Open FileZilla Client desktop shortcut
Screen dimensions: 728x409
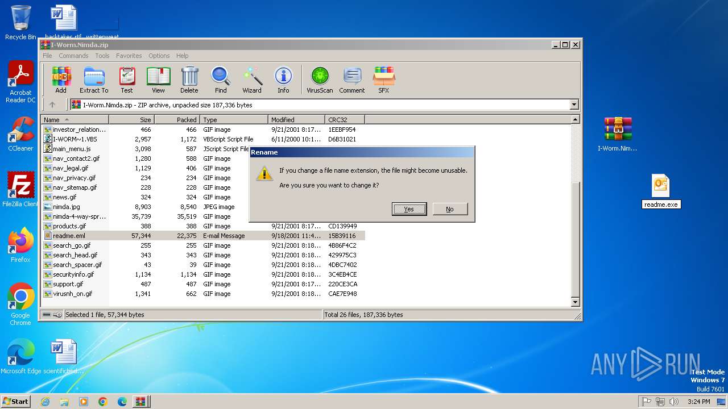pyautogui.click(x=20, y=189)
